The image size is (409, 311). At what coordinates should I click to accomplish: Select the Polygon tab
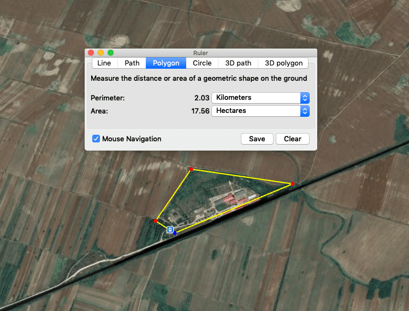166,63
